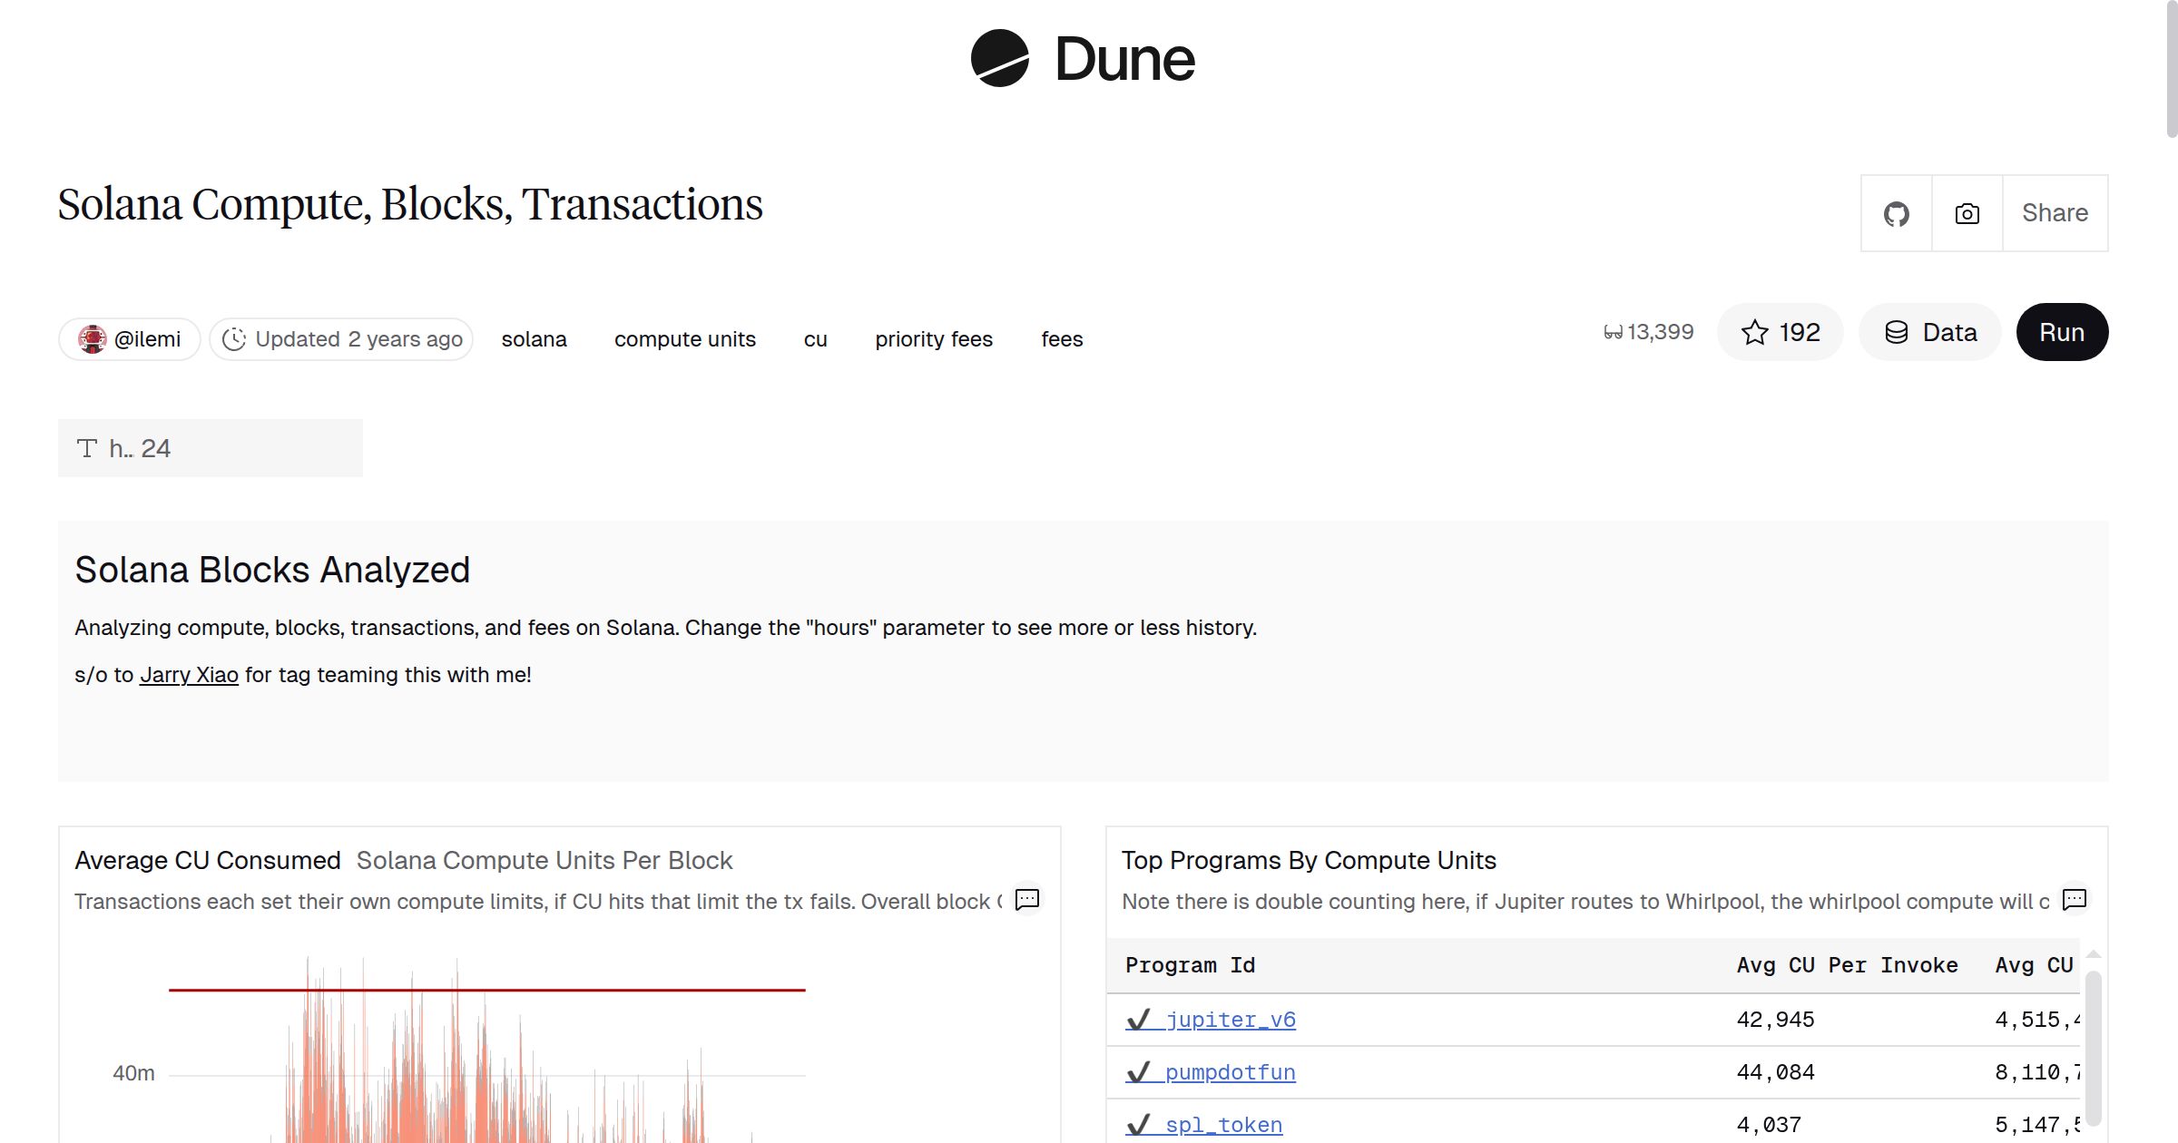Image resolution: width=2178 pixels, height=1143 pixels.
Task: Click the clock icon on the Updated badge
Action: pyautogui.click(x=235, y=338)
